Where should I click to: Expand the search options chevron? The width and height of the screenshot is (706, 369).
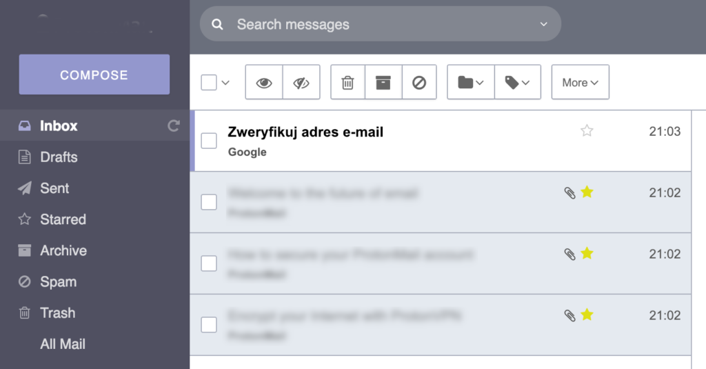[543, 25]
